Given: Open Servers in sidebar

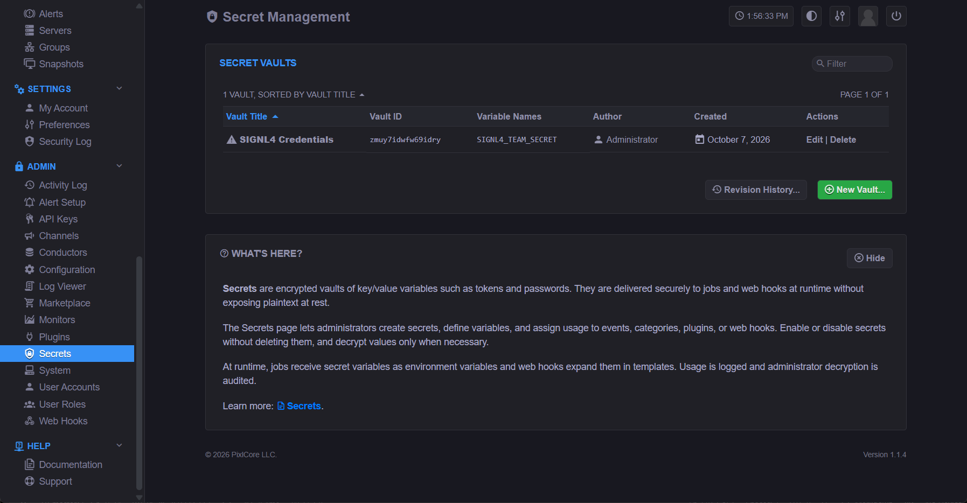Looking at the screenshot, I should click(x=55, y=31).
